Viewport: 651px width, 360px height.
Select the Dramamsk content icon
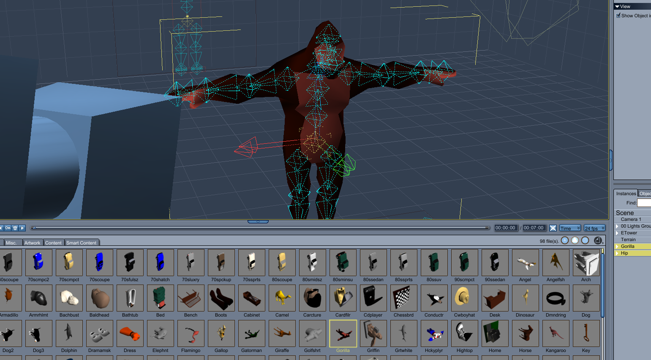99,333
